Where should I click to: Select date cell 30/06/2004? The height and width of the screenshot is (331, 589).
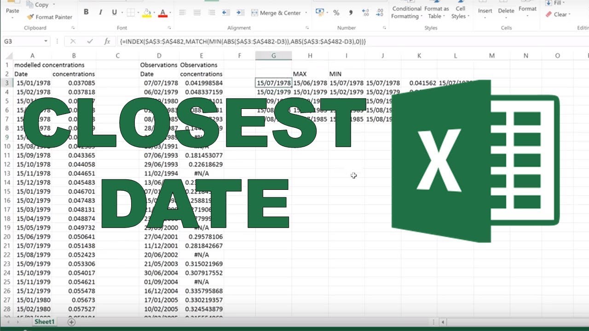point(159,273)
